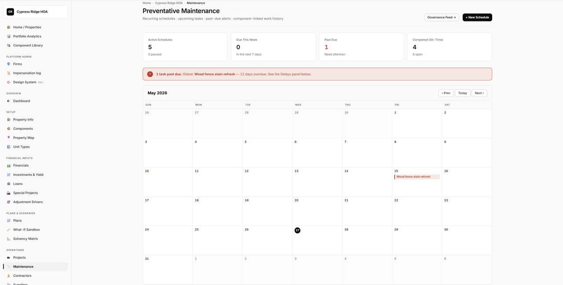Image resolution: width=563 pixels, height=285 pixels.
Task: Open Firms in Platform Admin
Action: [x=36, y=64]
